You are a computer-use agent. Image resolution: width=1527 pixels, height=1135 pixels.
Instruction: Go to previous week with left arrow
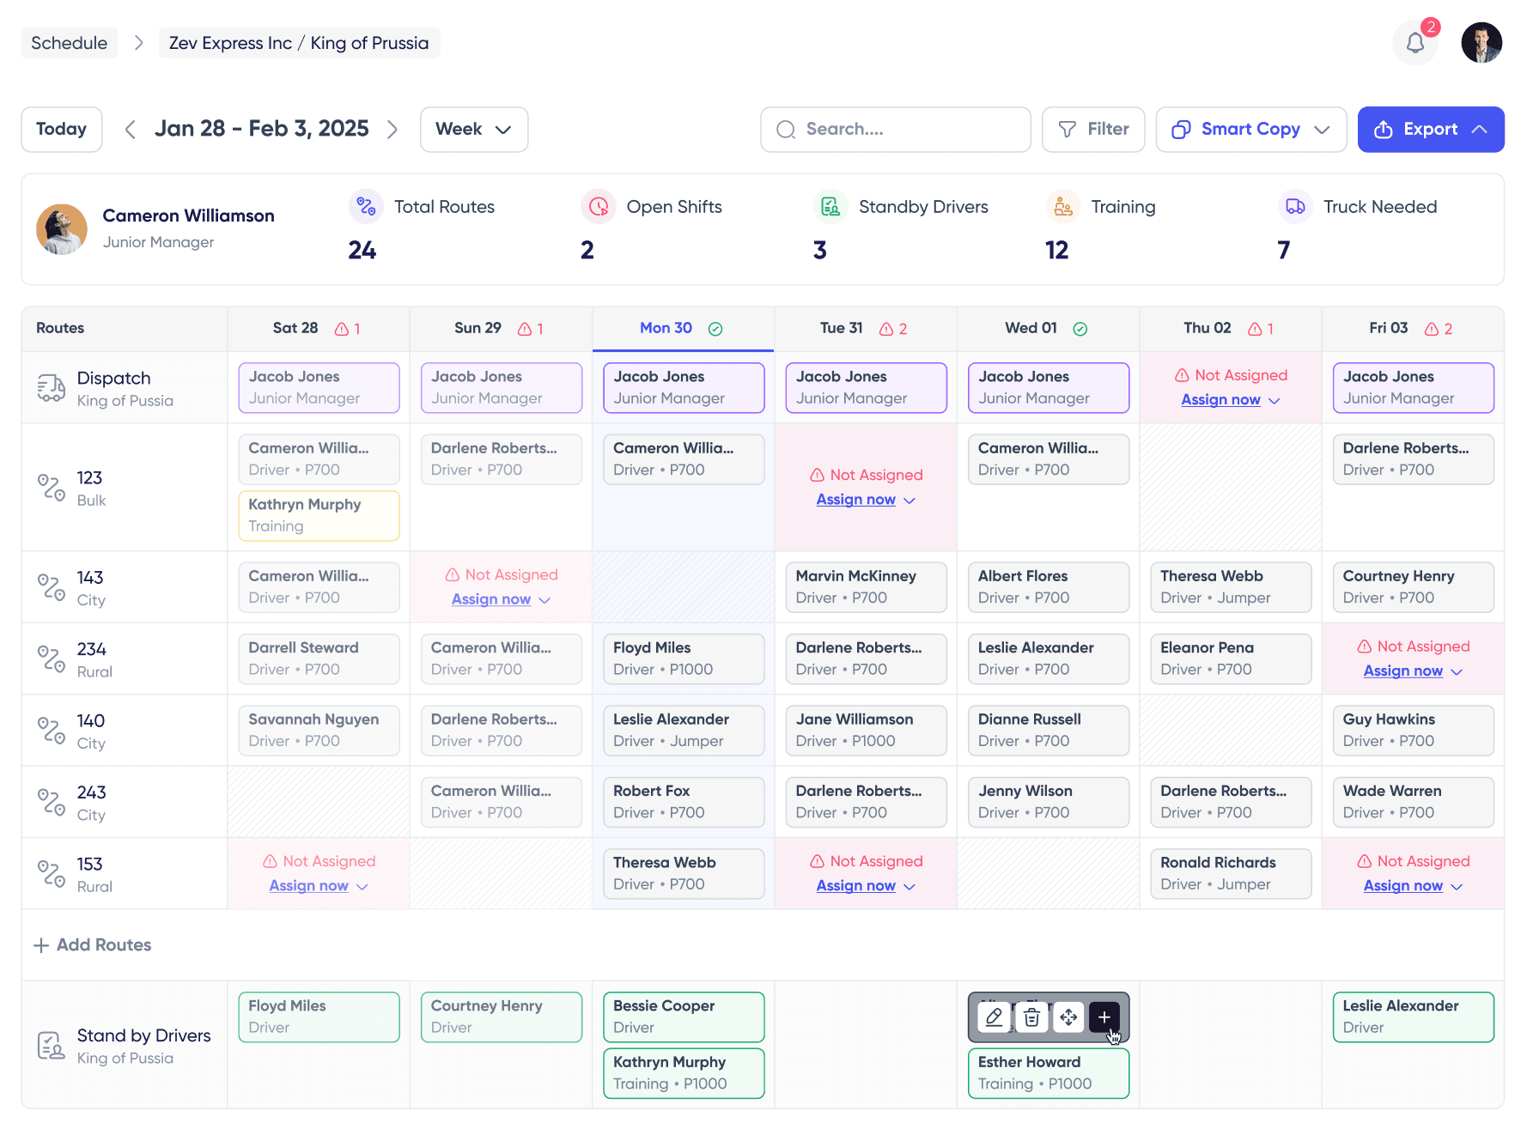pyautogui.click(x=131, y=130)
